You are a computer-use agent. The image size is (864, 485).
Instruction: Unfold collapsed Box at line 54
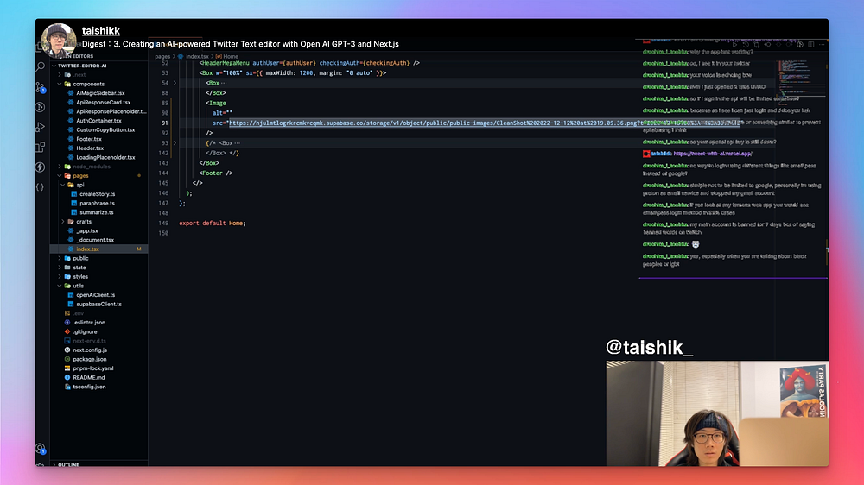click(x=175, y=83)
